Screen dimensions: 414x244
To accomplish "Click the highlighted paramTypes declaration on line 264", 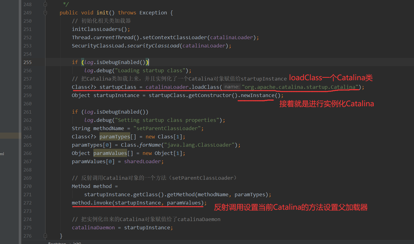I will point(115,137).
